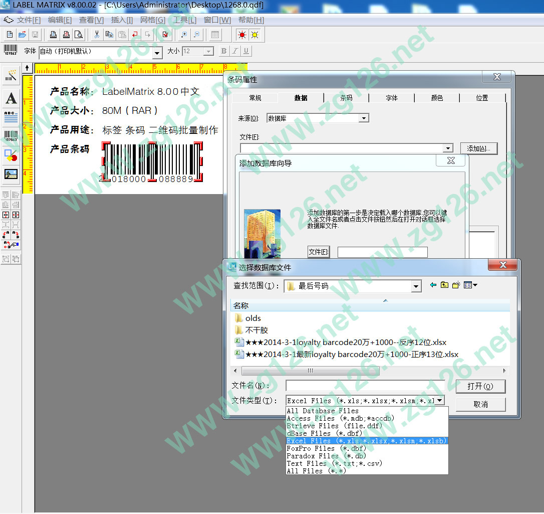The image size is (544, 514).
Task: Switch to the 位置 tab
Action: click(x=482, y=98)
